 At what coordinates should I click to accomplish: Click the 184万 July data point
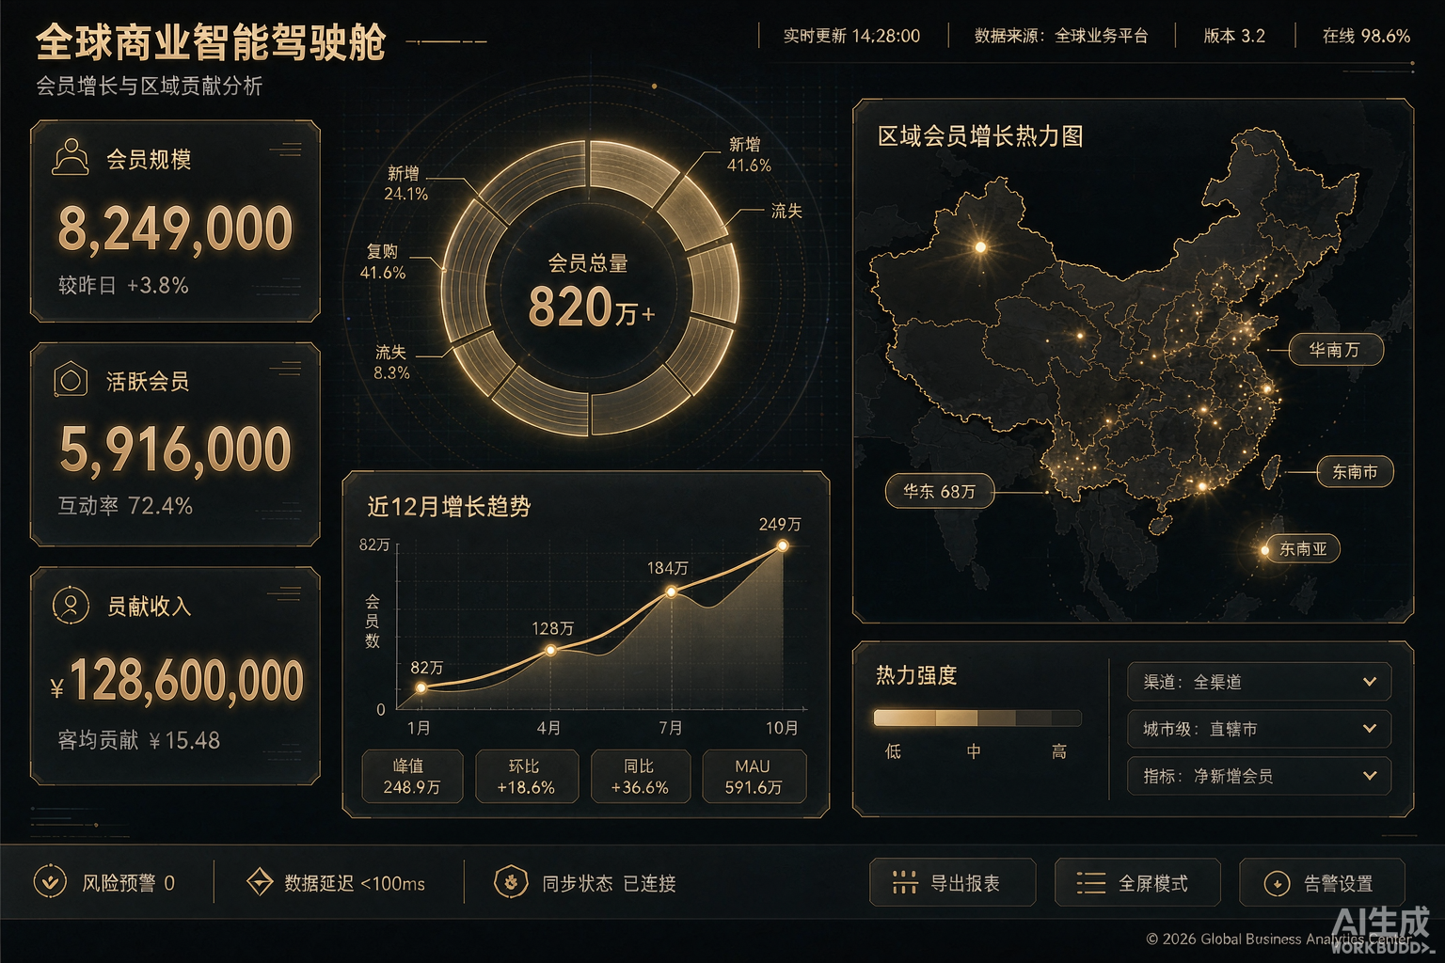click(671, 592)
